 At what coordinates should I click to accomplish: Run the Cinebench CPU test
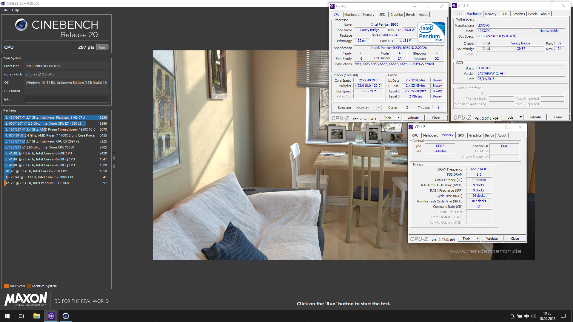(x=102, y=47)
